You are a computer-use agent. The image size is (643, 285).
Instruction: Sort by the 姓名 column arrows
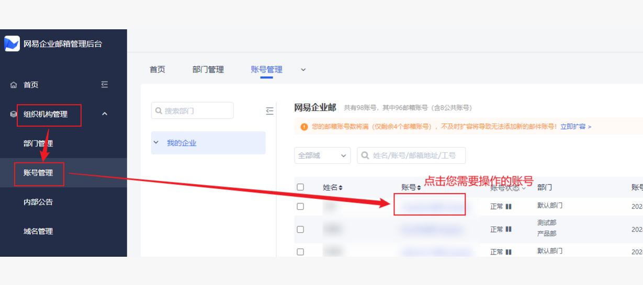(x=341, y=187)
